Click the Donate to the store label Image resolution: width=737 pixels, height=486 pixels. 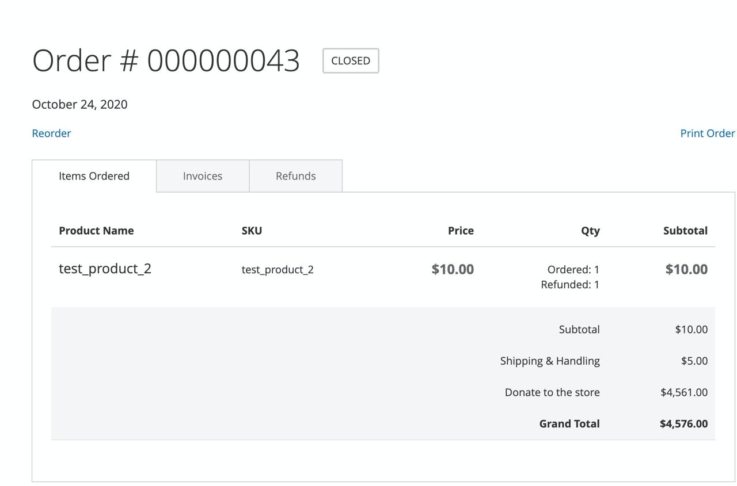click(x=552, y=392)
